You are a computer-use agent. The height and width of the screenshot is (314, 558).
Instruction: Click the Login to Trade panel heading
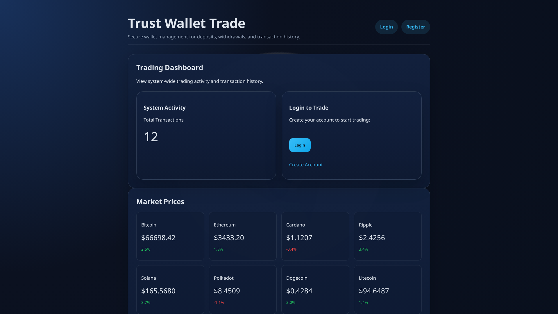(309, 108)
